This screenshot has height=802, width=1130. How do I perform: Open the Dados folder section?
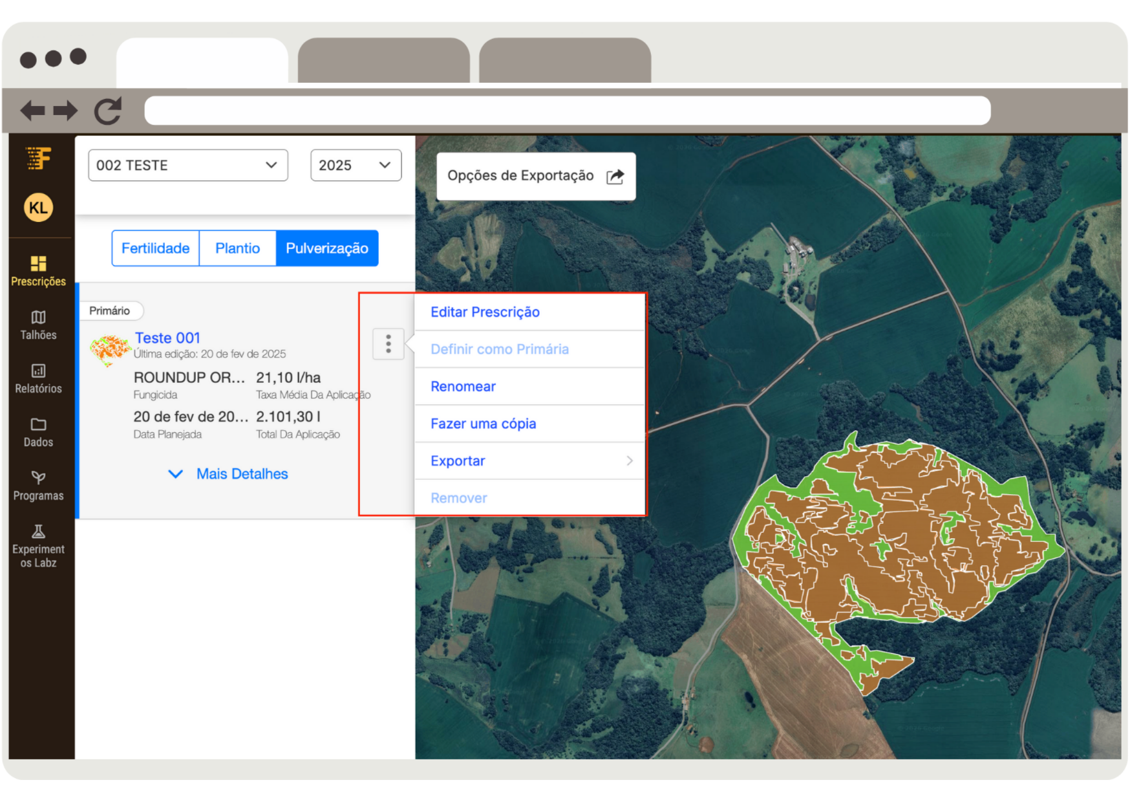click(38, 432)
